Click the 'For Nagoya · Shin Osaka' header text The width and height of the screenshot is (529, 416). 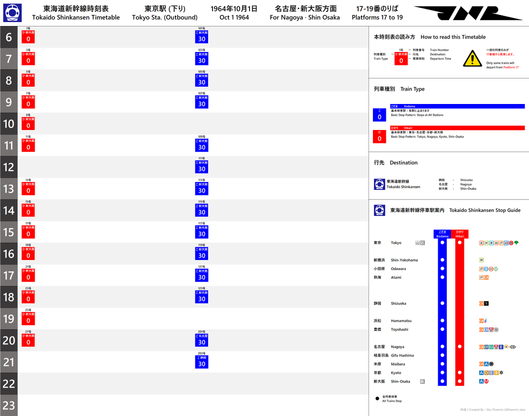coord(305,18)
